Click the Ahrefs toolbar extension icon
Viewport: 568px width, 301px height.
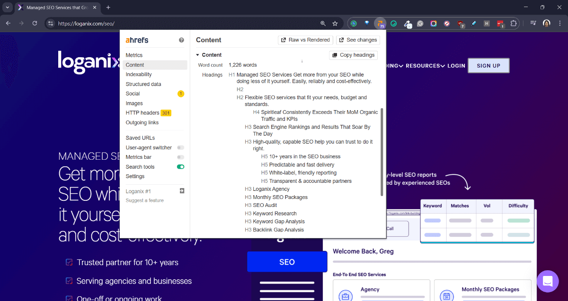coord(380,23)
